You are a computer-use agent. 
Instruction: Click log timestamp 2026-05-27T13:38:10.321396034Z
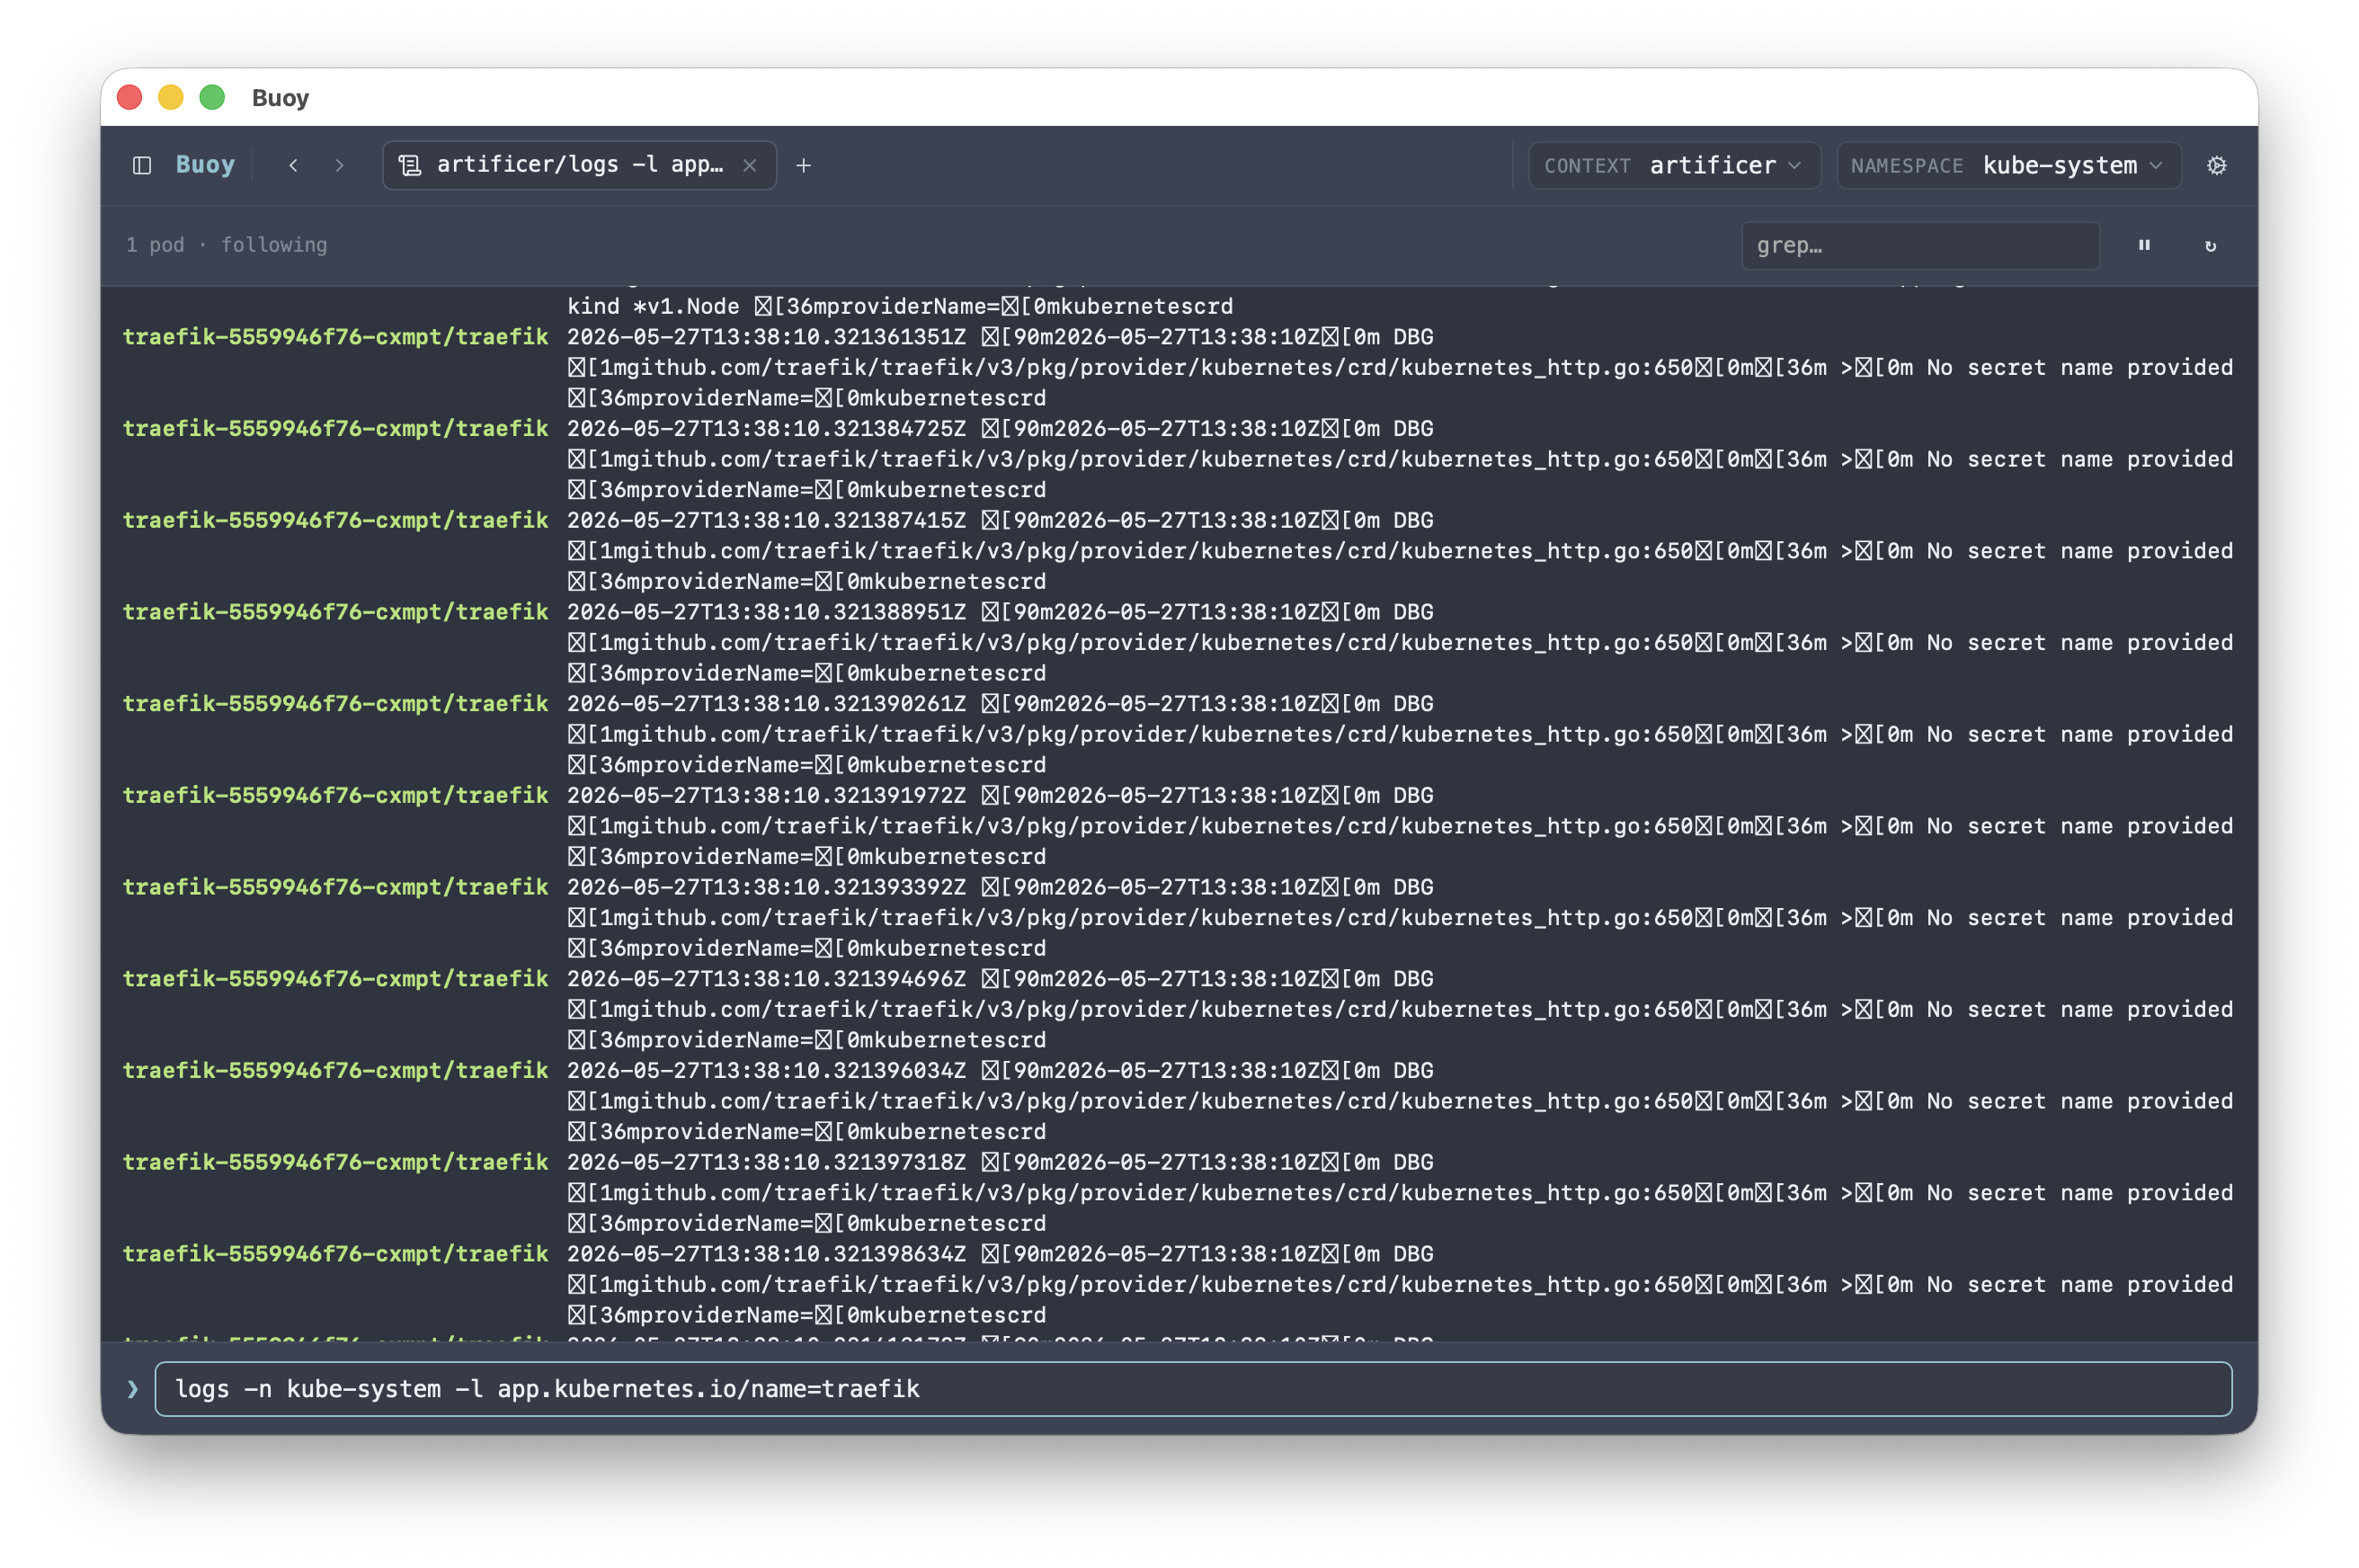[x=767, y=1071]
